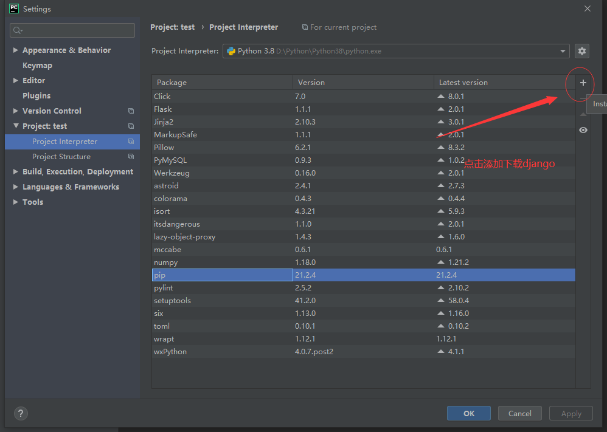Select the pylint package row

[x=364, y=288]
